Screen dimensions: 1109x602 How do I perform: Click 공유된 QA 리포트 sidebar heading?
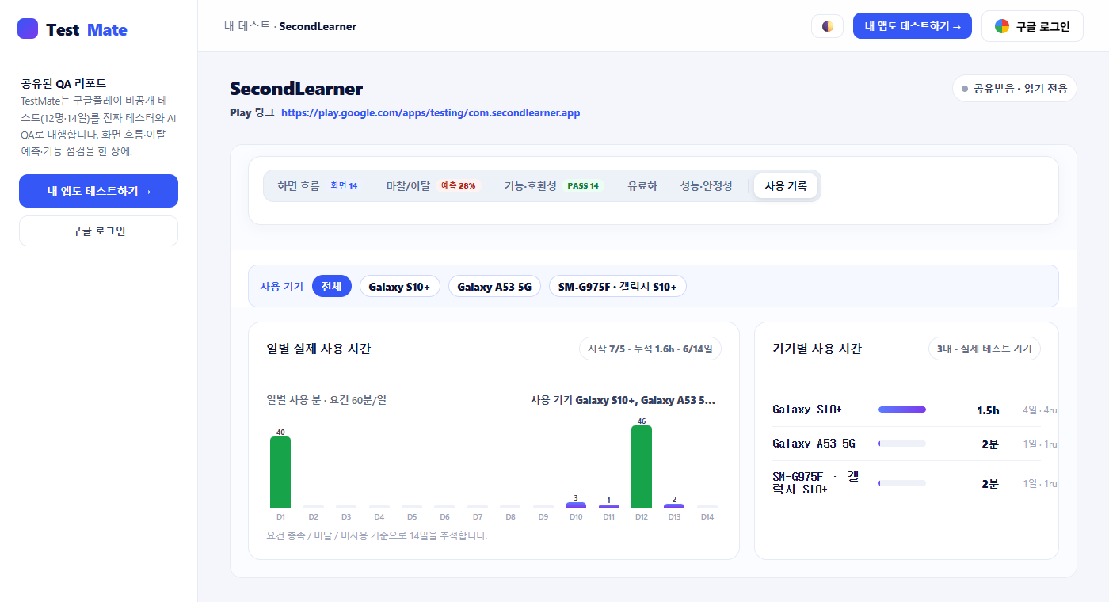point(63,83)
